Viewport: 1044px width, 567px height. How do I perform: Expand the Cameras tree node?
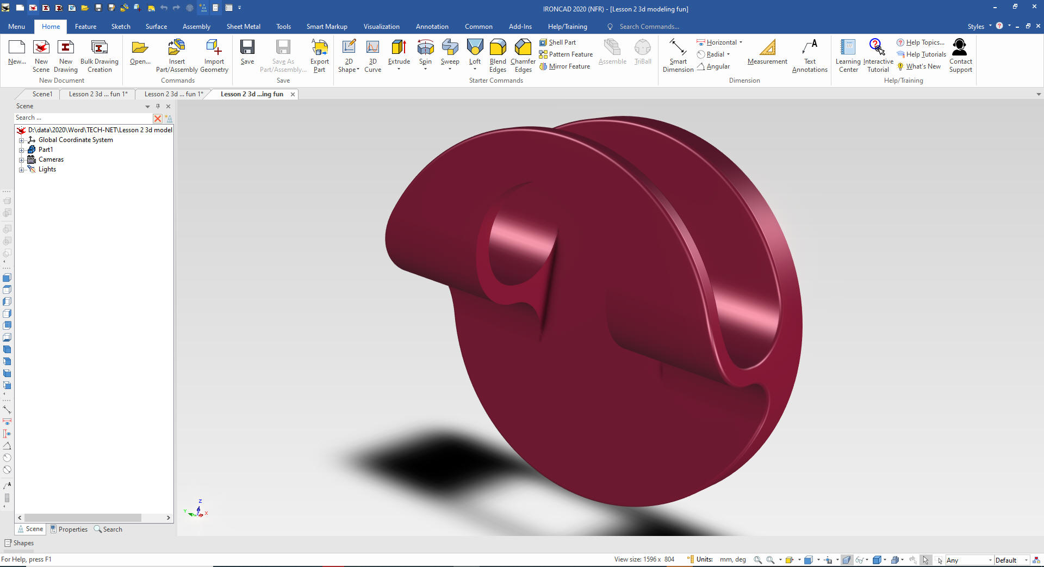(x=22, y=160)
